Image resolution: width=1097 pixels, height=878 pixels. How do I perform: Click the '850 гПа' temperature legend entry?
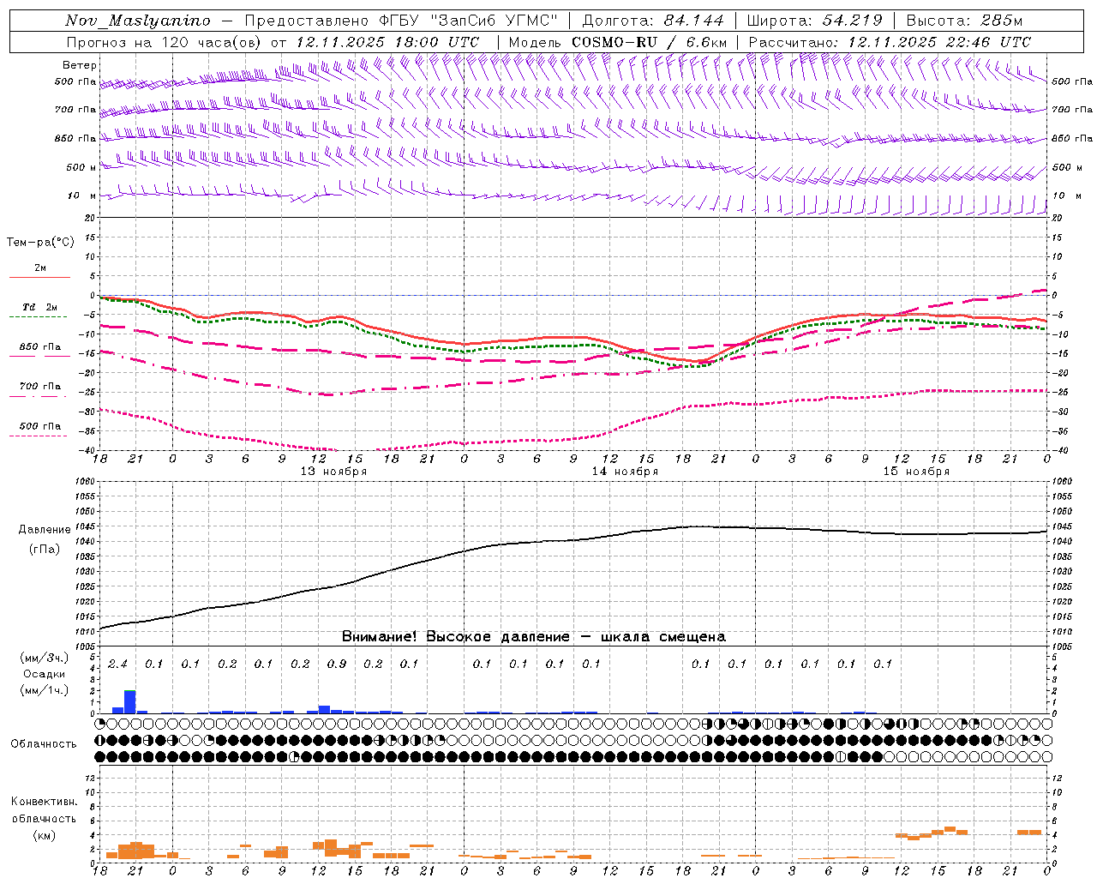pos(40,347)
